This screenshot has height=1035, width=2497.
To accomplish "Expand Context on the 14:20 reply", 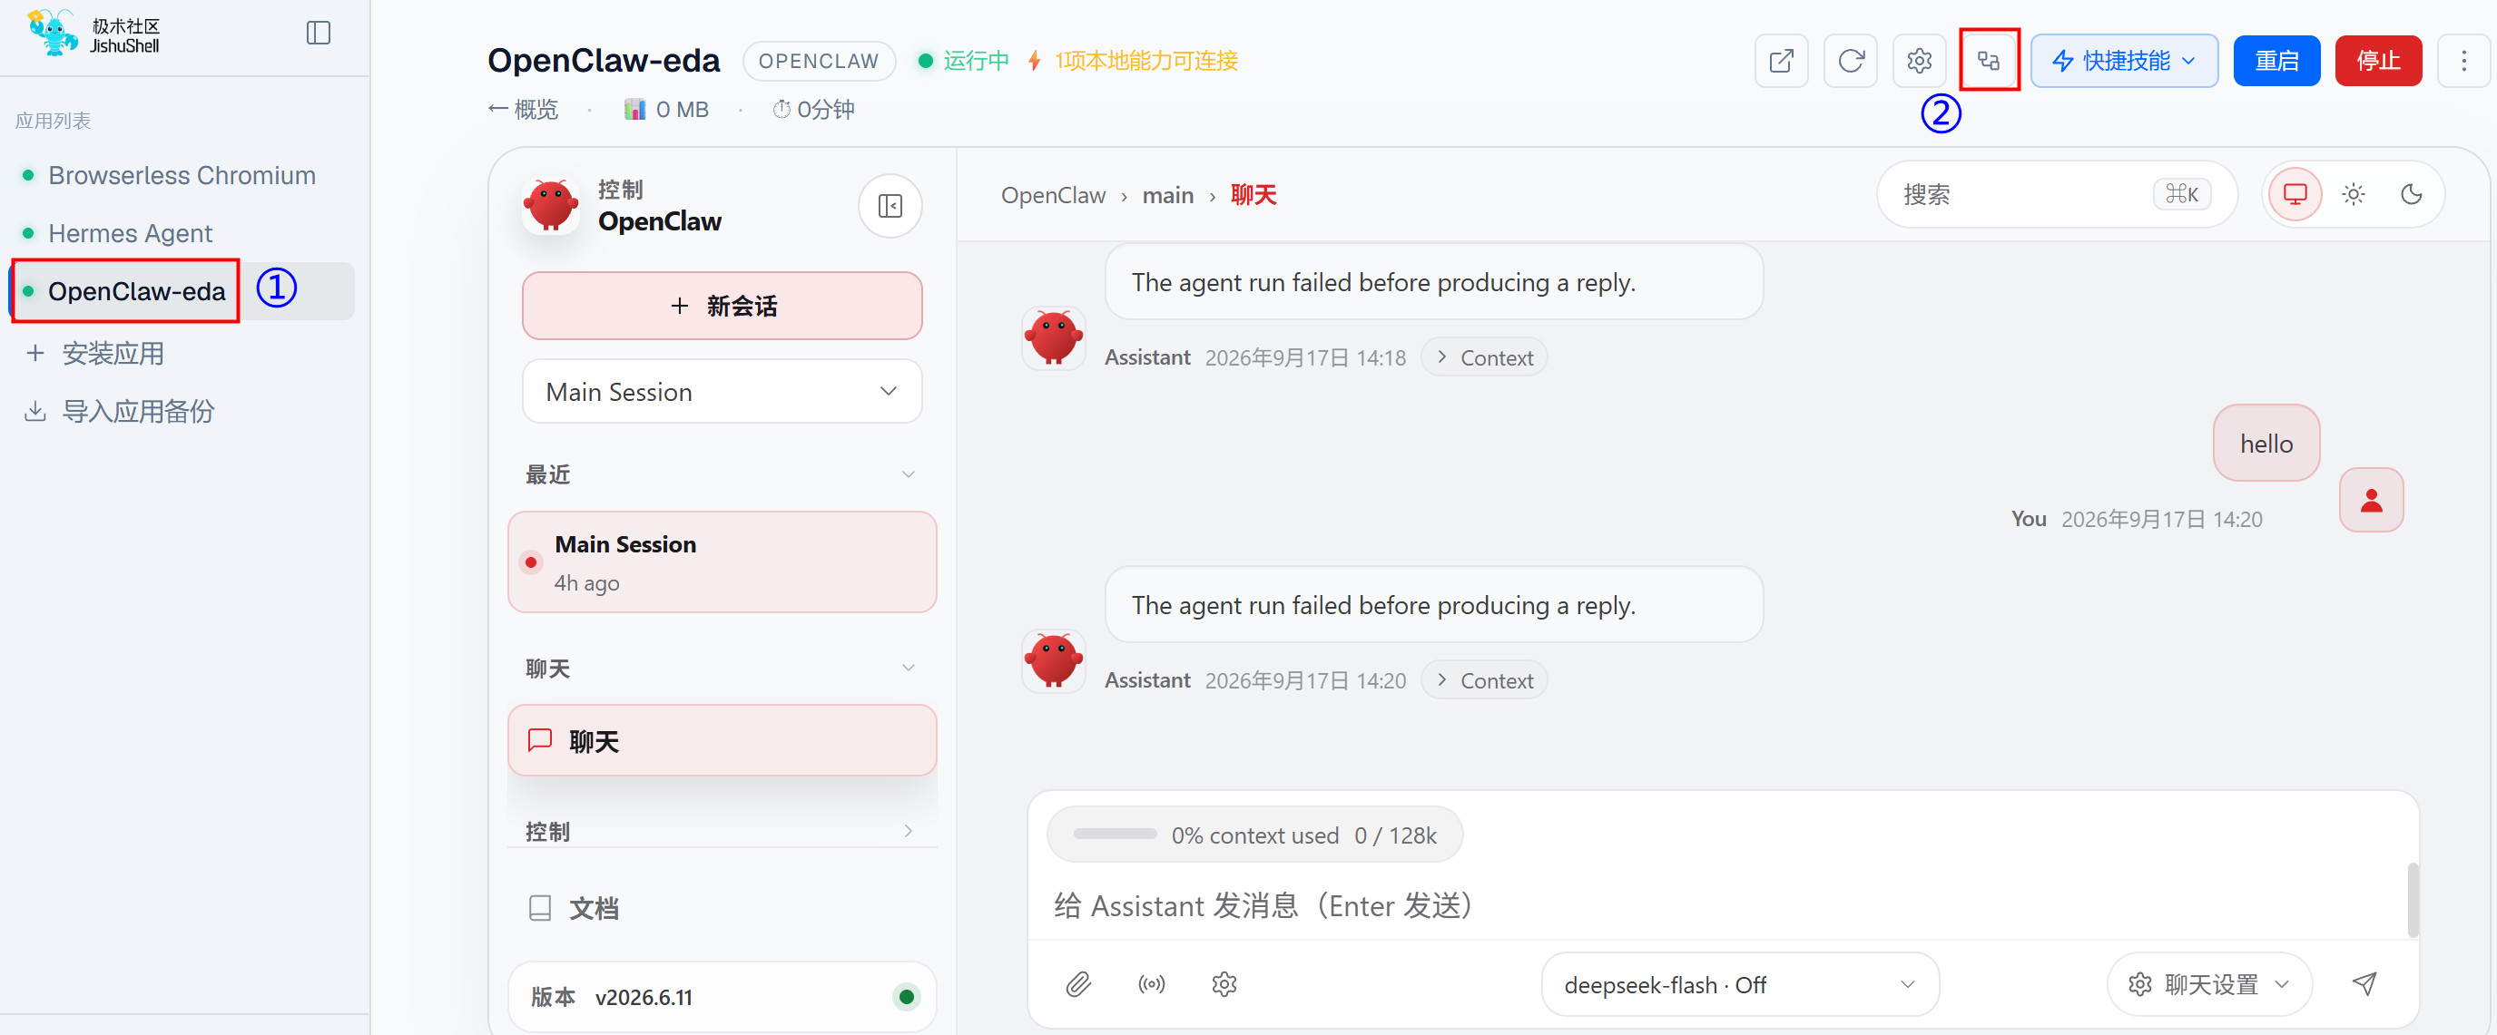I will click(x=1483, y=680).
